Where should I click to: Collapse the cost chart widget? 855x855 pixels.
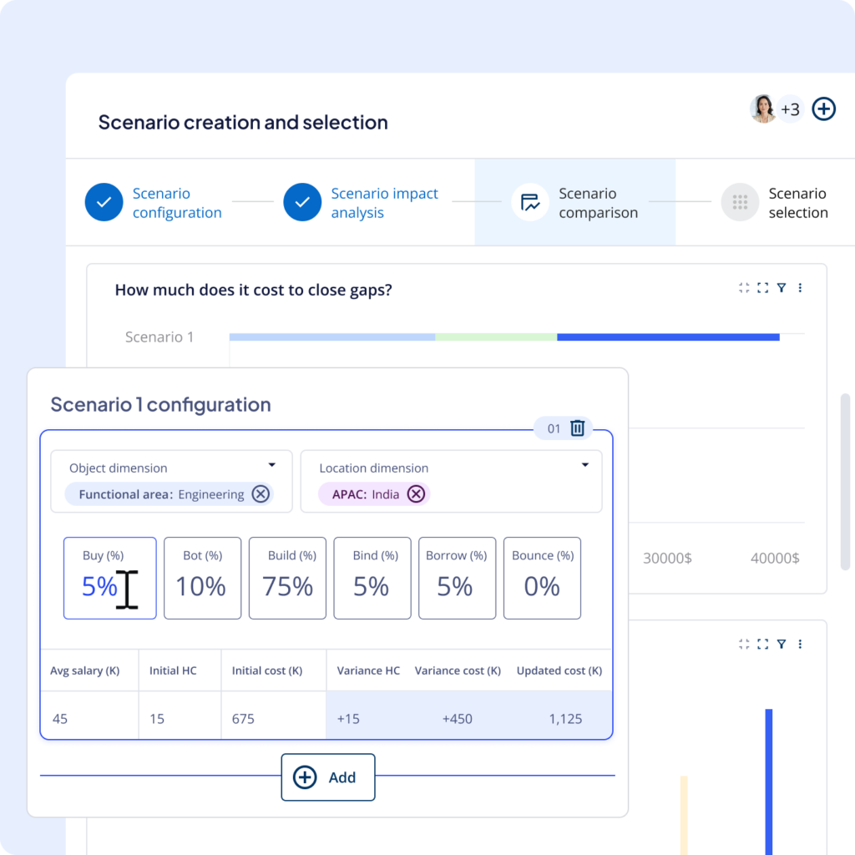pos(742,287)
